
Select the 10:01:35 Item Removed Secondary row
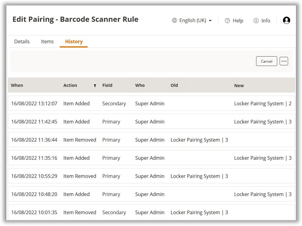coord(151,212)
